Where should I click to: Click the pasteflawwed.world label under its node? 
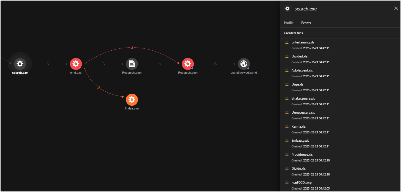(x=244, y=73)
